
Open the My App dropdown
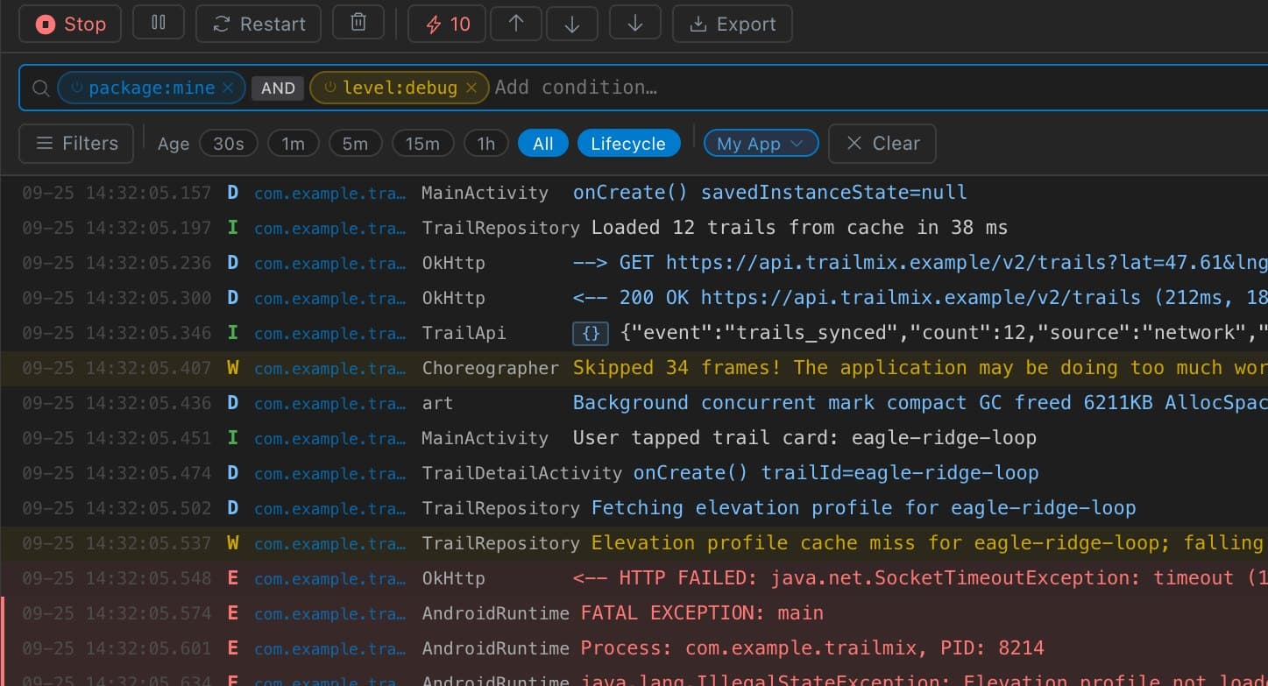click(x=761, y=144)
